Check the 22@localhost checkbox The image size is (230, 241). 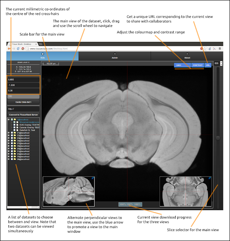12,136
